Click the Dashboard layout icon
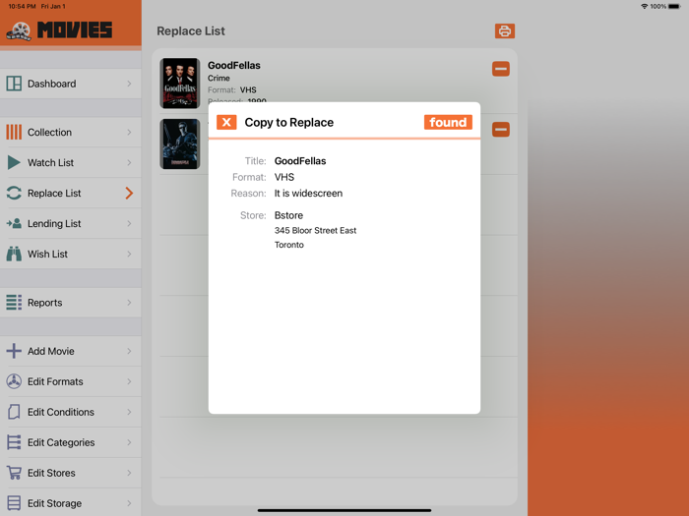 [14, 84]
